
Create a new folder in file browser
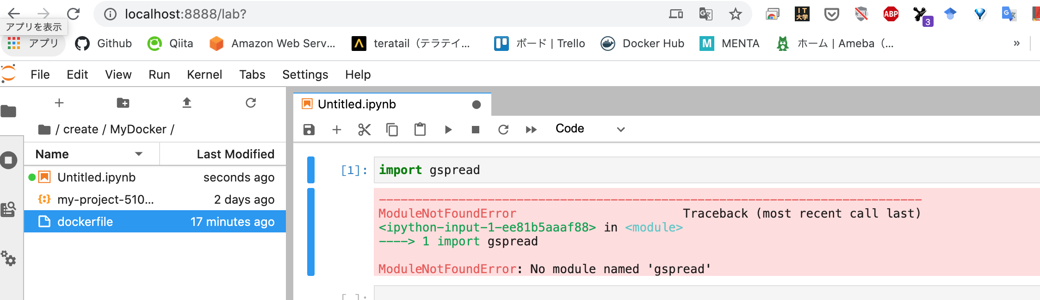pyautogui.click(x=123, y=103)
